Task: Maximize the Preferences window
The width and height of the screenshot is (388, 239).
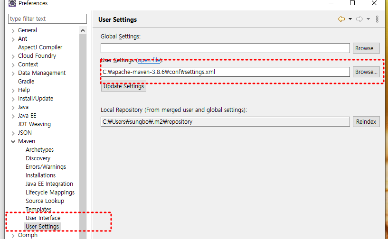Action: [x=352, y=3]
